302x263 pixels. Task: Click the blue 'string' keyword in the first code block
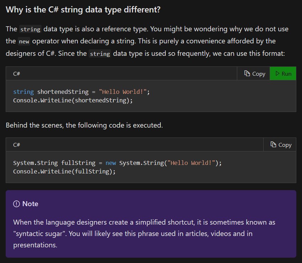pos(23,92)
